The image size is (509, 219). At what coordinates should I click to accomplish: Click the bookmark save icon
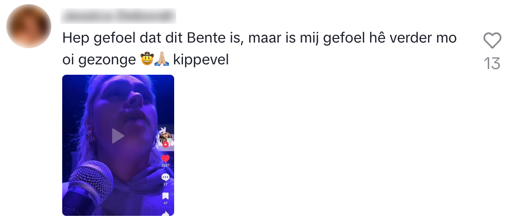pos(165,196)
